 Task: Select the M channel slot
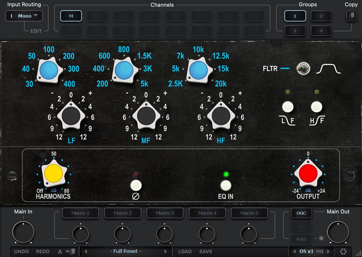pos(71,16)
